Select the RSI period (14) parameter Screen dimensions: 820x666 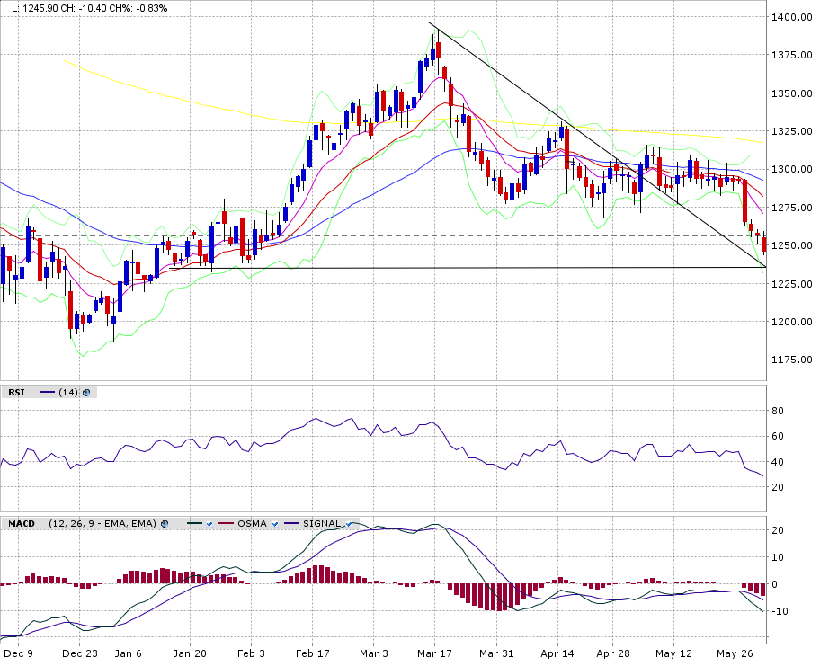click(68, 393)
